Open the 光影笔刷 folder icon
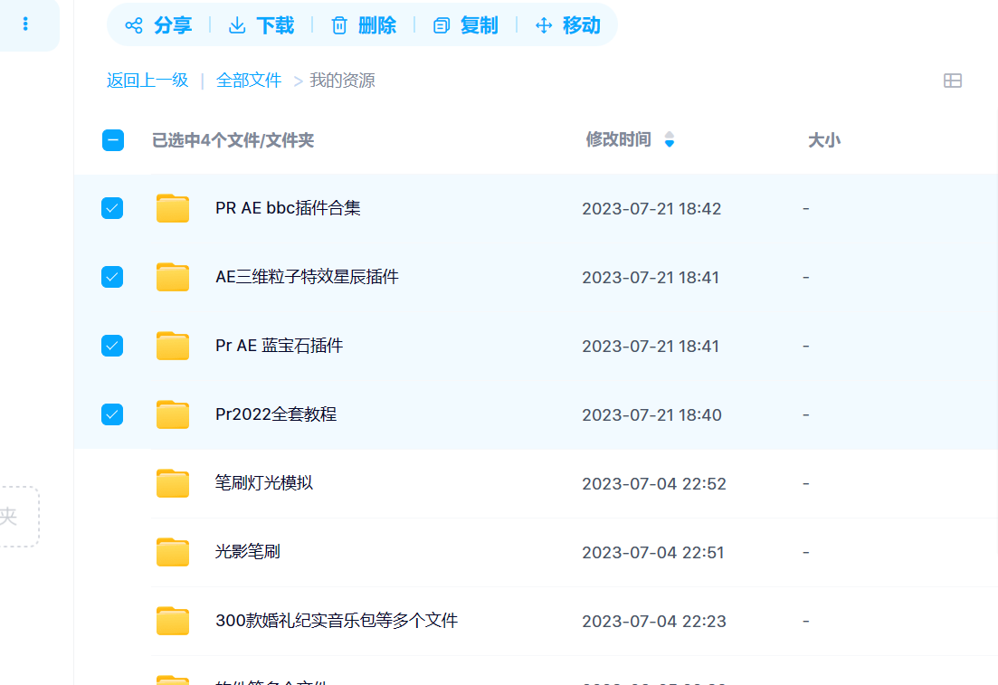 point(172,552)
